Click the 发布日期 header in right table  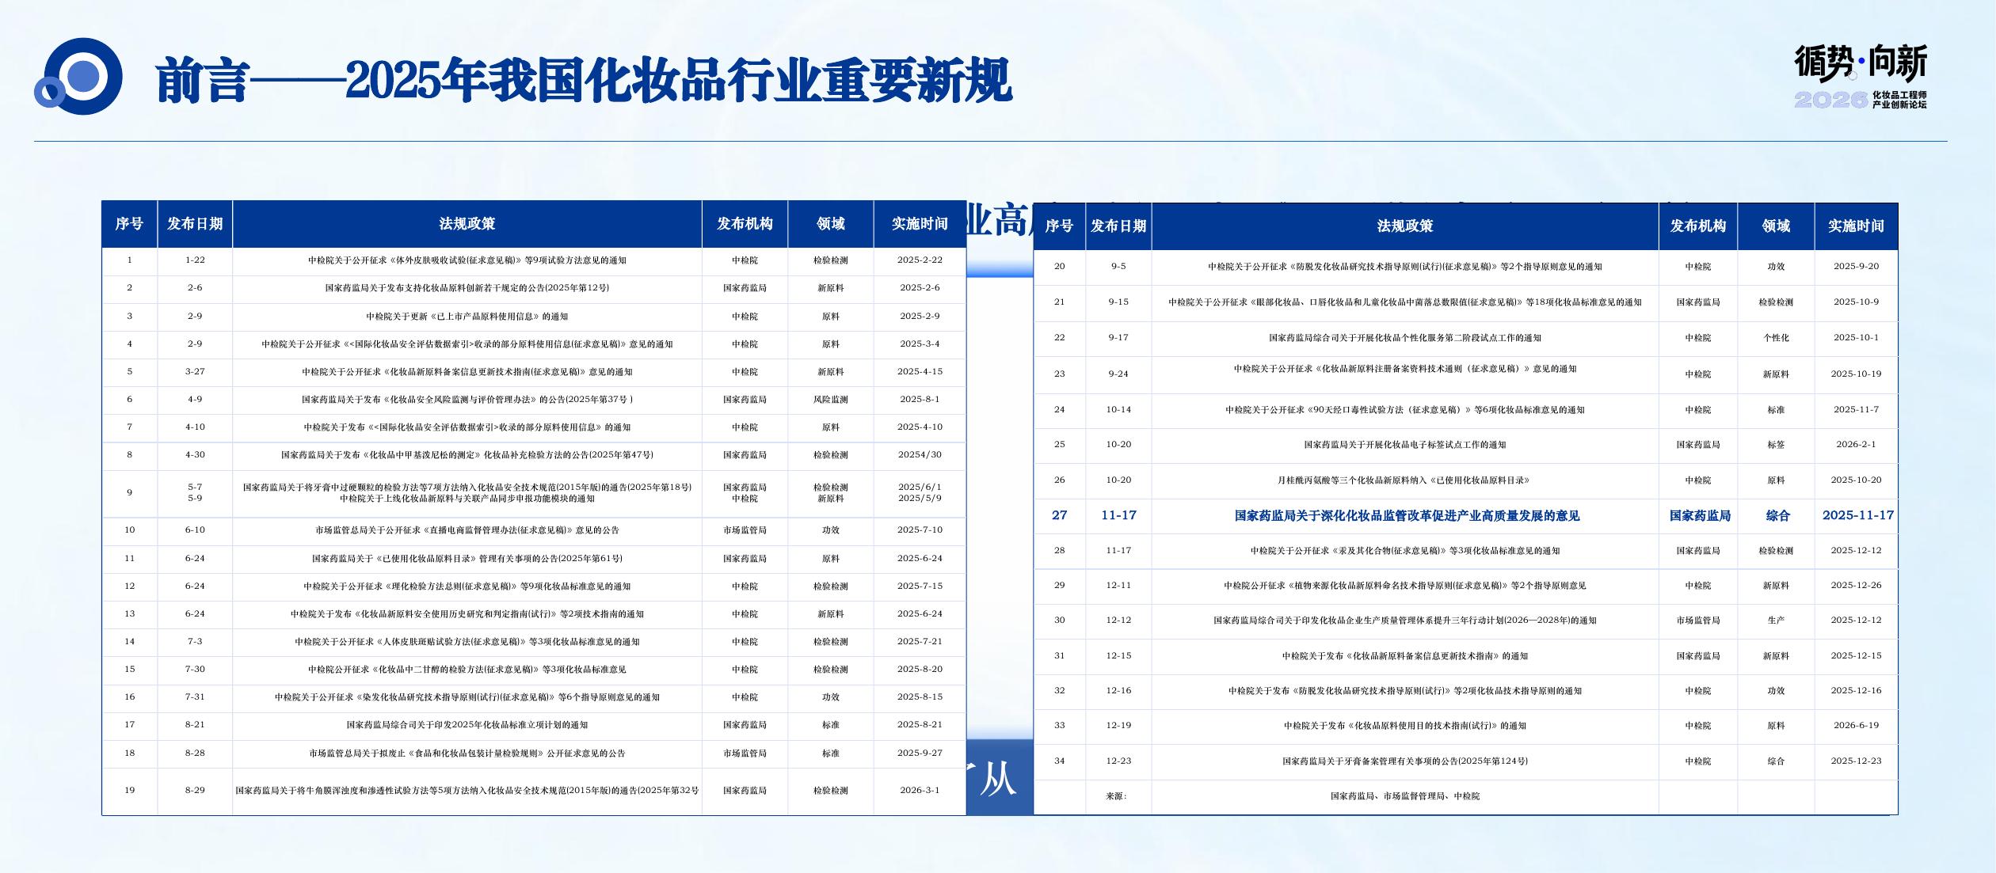(1118, 226)
